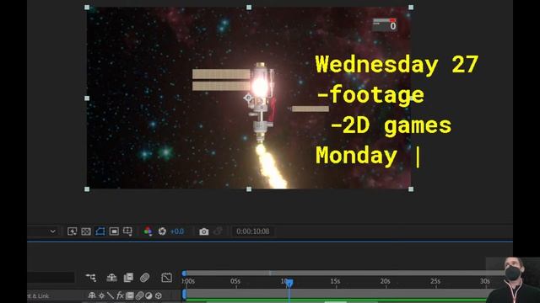The height and width of the screenshot is (303, 540).
Task: Click the layer anchor point crosshair
Action: pyautogui.click(x=248, y=98)
